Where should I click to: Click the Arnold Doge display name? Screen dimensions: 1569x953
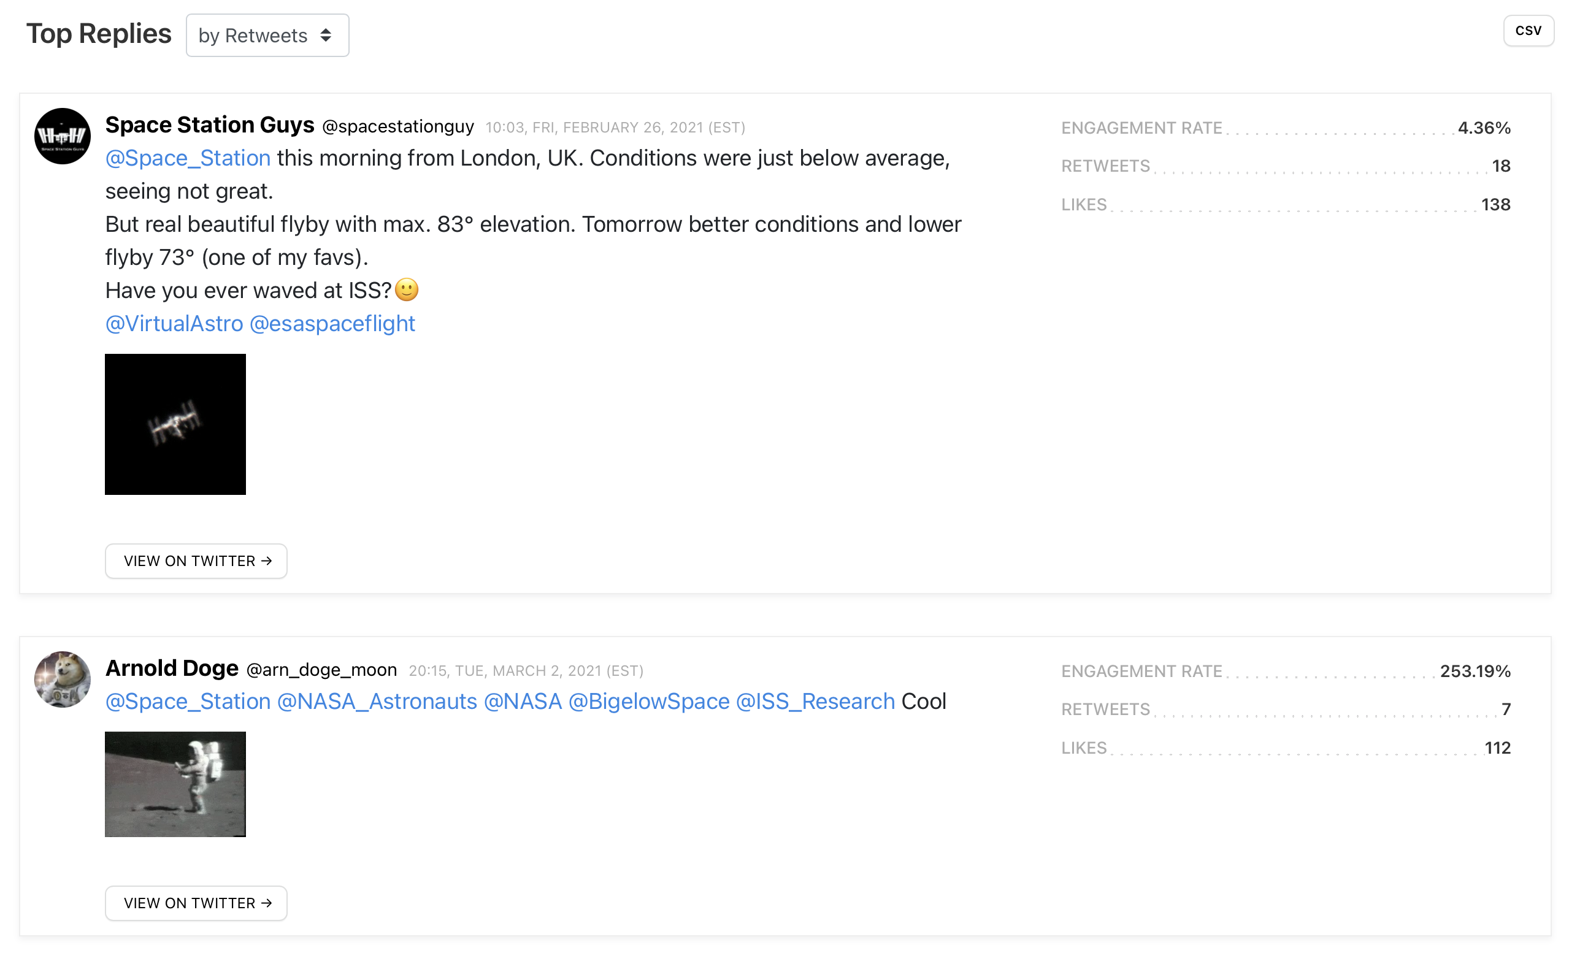click(x=172, y=668)
